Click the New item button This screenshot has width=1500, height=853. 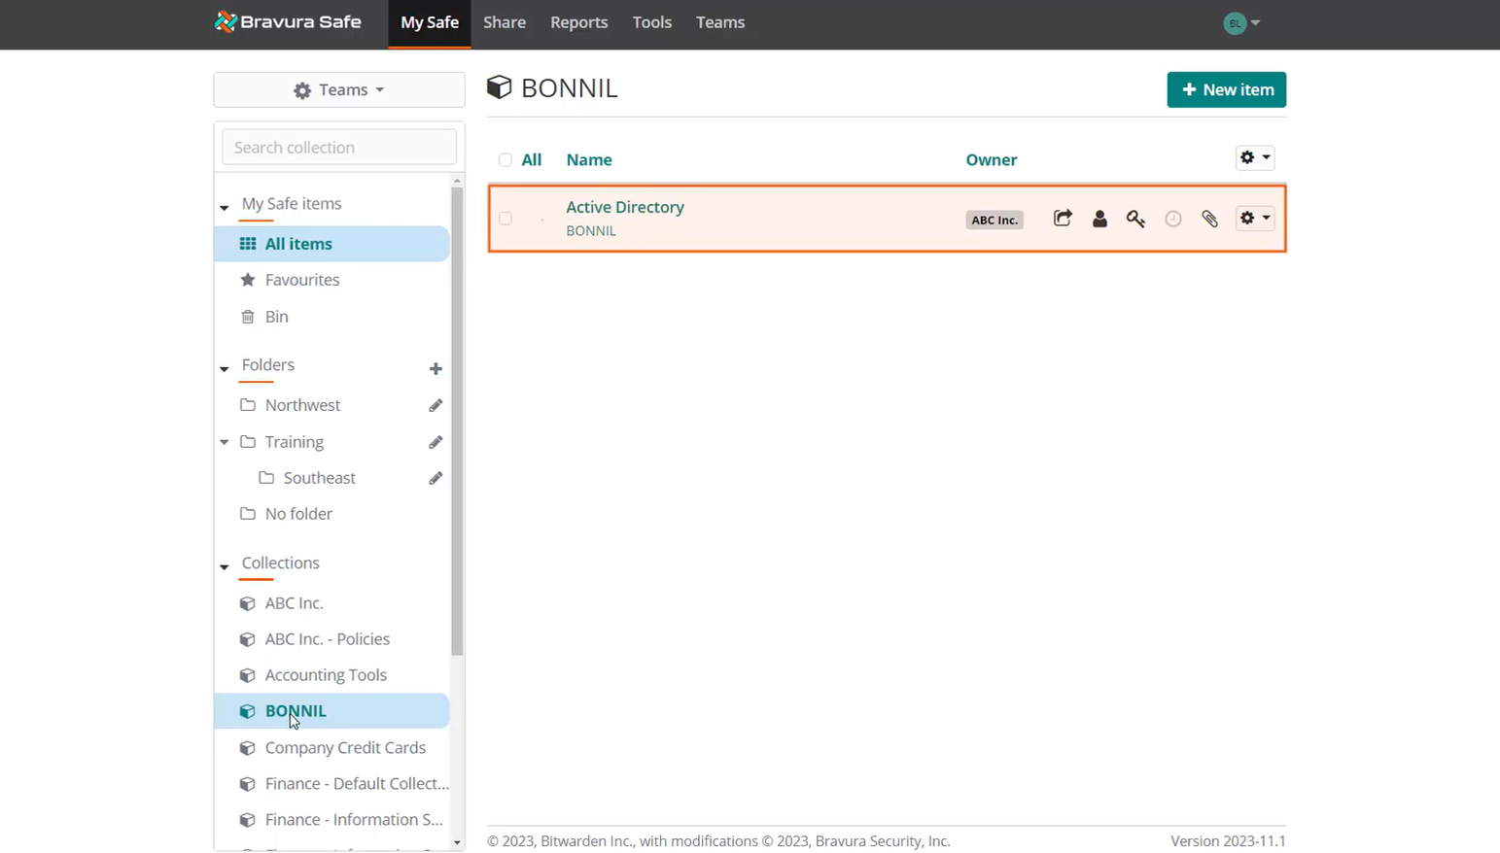(1226, 89)
